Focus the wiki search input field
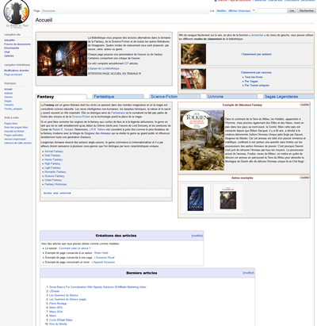The width and height of the screenshot is (317, 326). click(272, 10)
